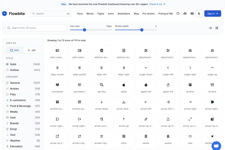The image size is (225, 150).
Task: Switch copy format to SVG
Action: click(14, 50)
